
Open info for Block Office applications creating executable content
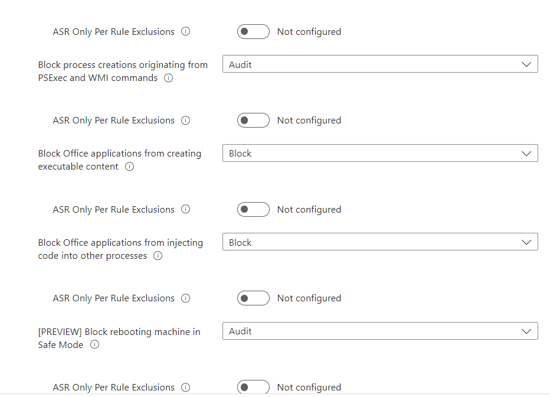pos(129,167)
